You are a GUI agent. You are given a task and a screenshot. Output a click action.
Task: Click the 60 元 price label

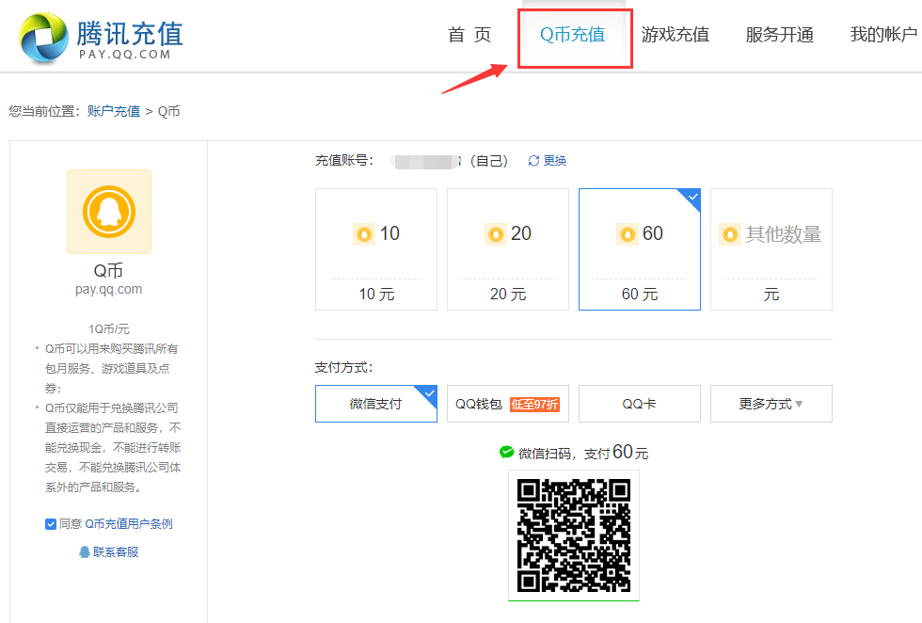coord(640,294)
